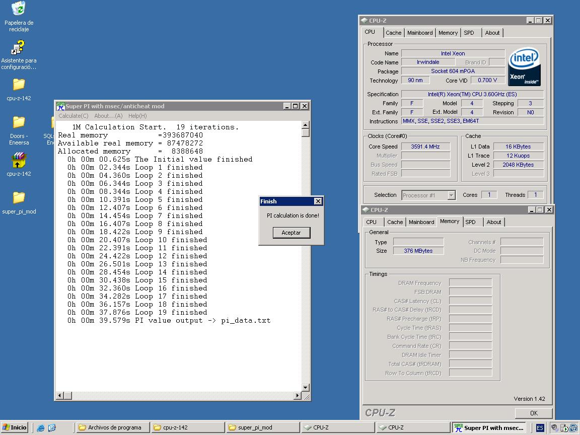
Task: Click 'PI calculation is done!' message text
Action: tap(293, 215)
